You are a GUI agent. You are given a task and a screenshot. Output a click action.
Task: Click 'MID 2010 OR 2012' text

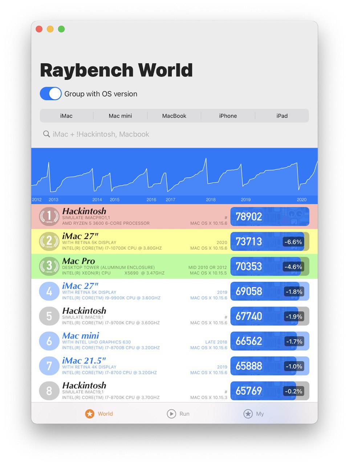pyautogui.click(x=208, y=267)
